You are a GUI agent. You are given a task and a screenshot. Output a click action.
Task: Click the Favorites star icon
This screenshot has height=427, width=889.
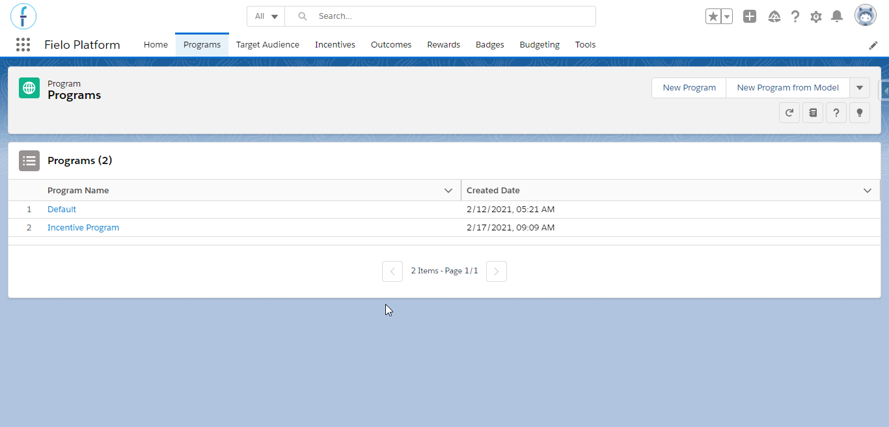[713, 16]
